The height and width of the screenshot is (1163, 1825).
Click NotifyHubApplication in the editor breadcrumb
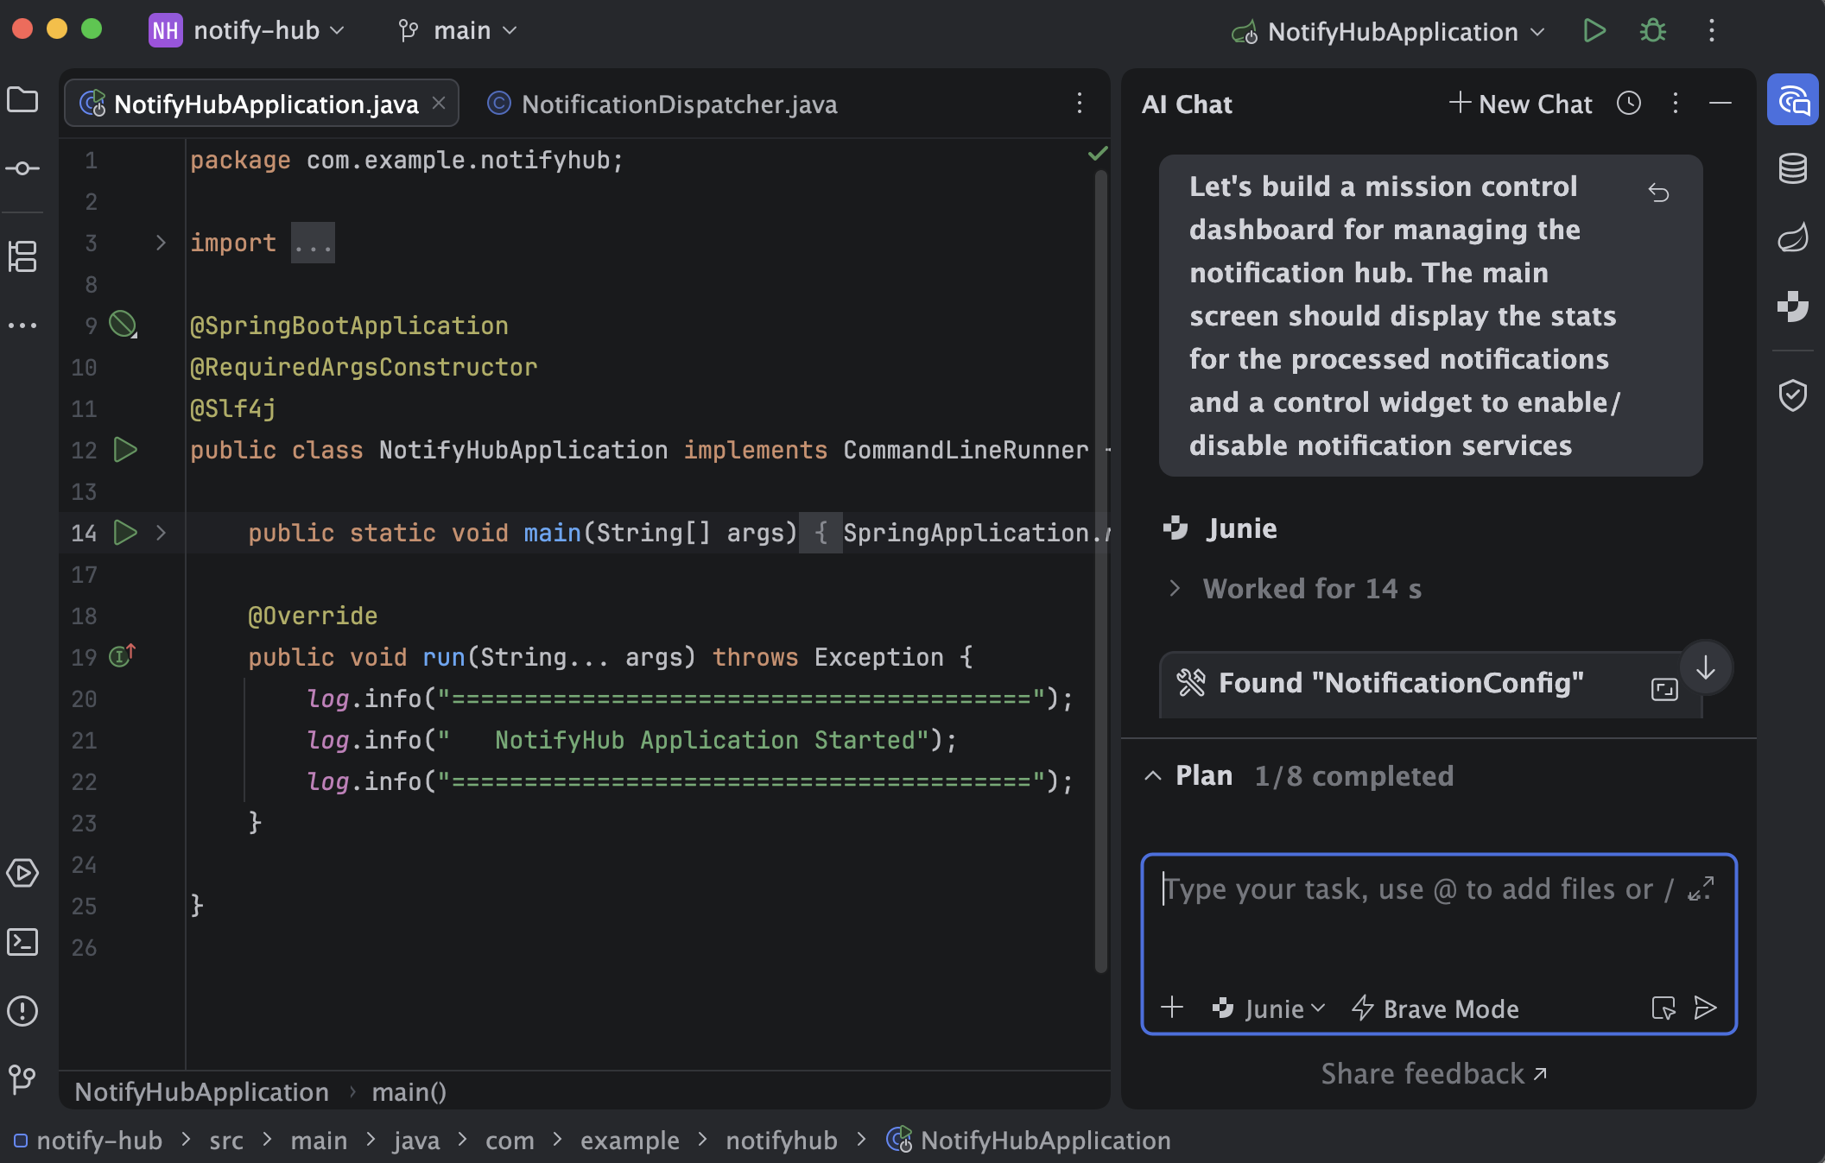click(x=202, y=1092)
